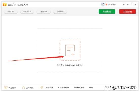Open the 文字语音转换 link
Viewport: 140px width, 92px height.
63,88
